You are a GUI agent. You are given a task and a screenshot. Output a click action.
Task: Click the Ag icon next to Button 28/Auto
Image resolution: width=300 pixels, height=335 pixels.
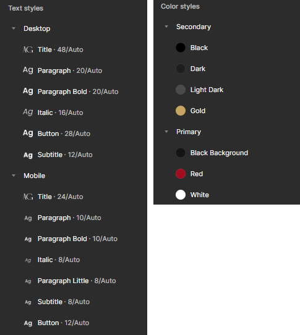[28, 133]
